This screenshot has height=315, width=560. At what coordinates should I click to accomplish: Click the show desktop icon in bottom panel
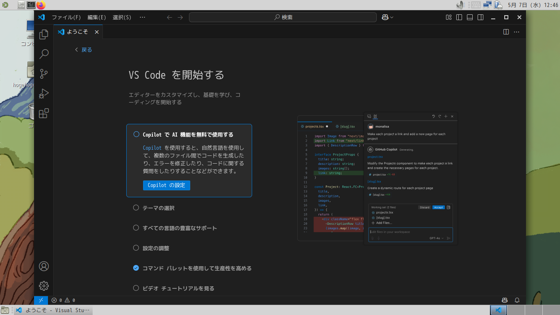click(5, 310)
